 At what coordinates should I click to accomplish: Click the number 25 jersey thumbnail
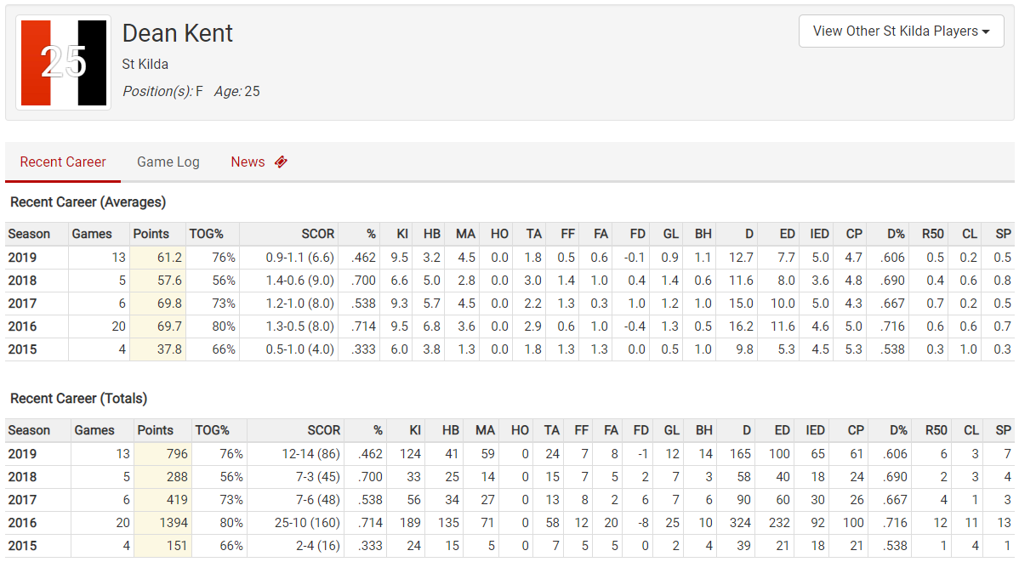point(64,62)
